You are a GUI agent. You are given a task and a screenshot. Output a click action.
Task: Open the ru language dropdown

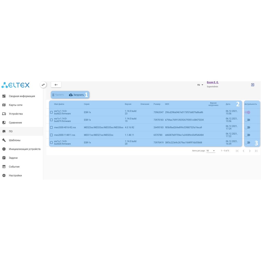click(x=200, y=85)
